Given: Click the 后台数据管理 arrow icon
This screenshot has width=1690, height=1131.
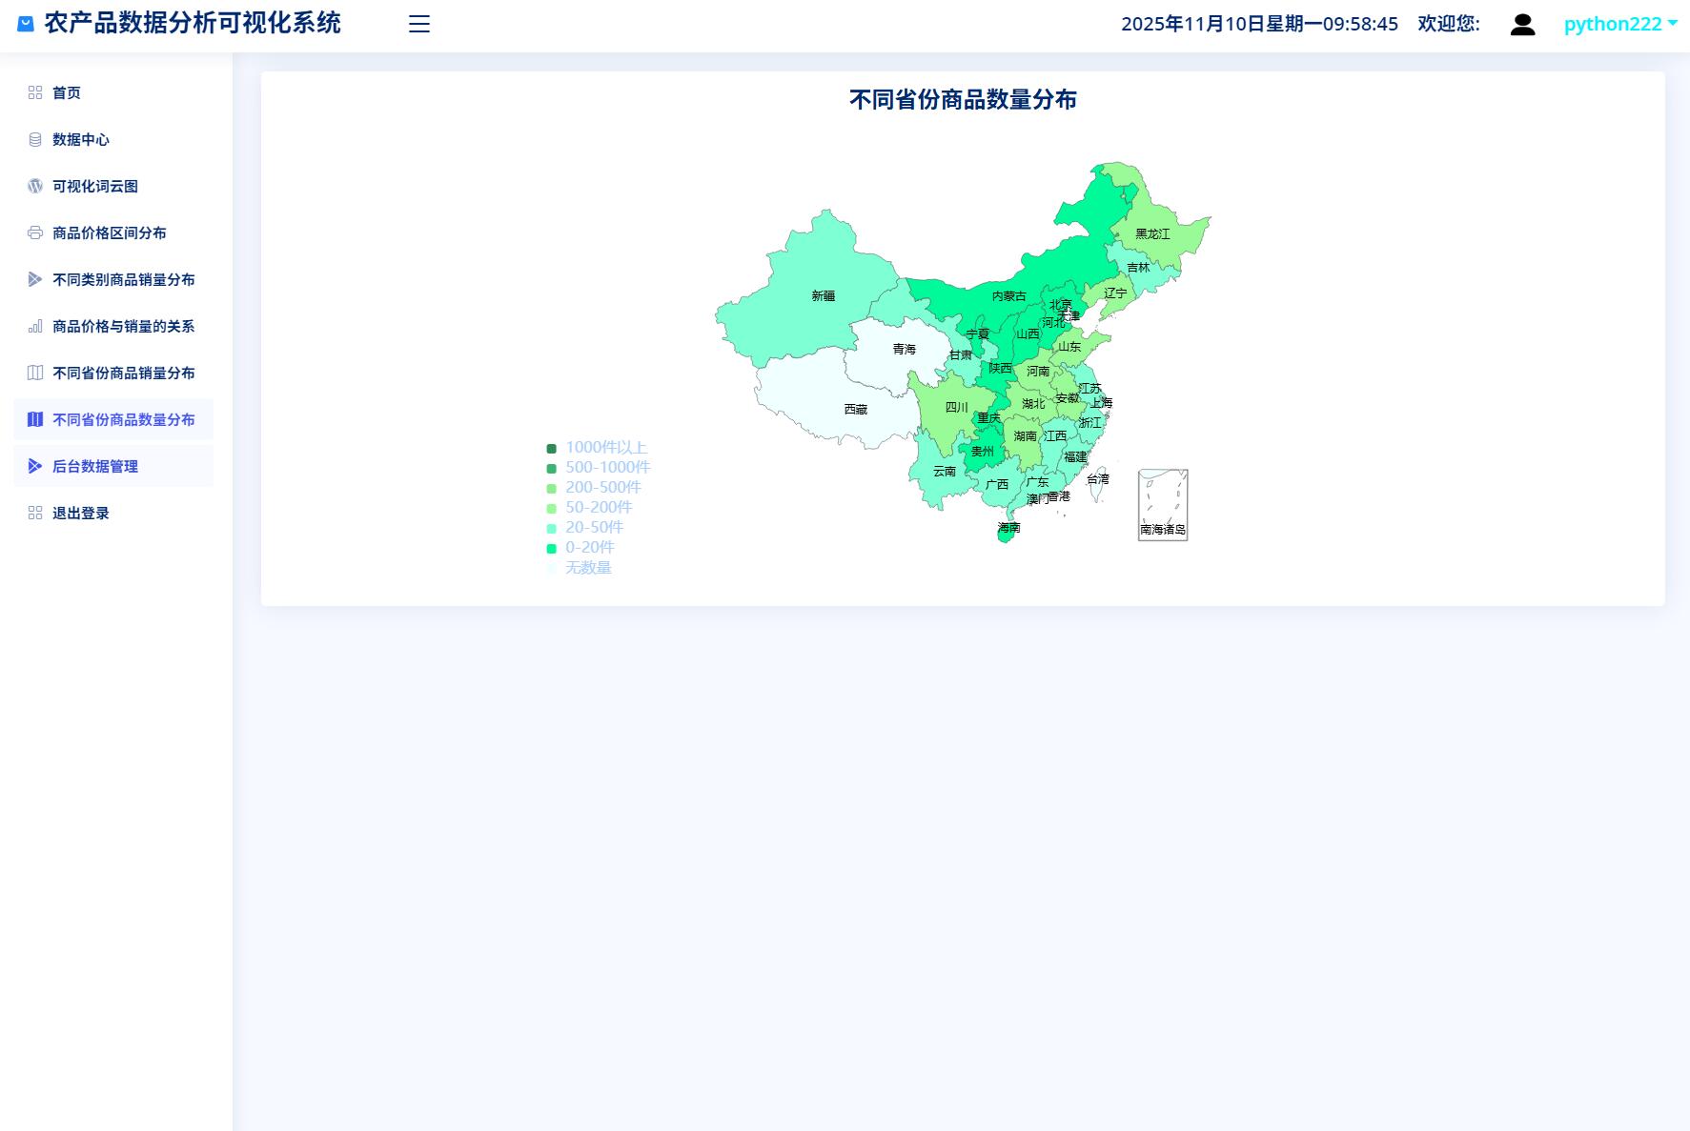Looking at the screenshot, I should coord(35,466).
